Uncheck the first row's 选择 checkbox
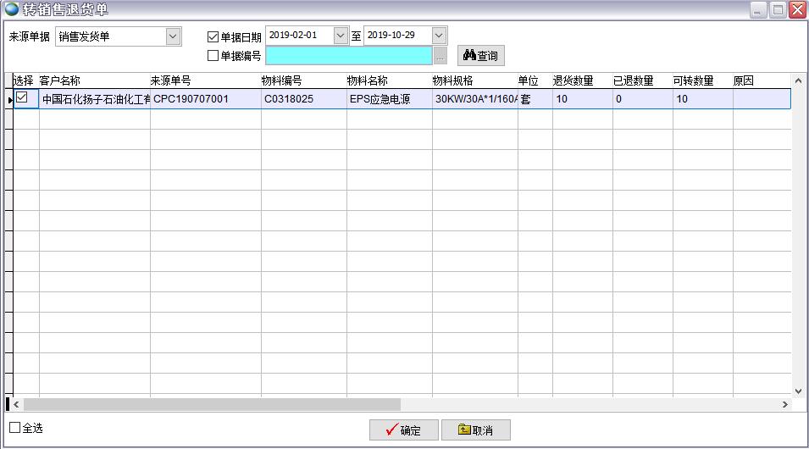Viewport: 809px width, 449px height. (23, 97)
